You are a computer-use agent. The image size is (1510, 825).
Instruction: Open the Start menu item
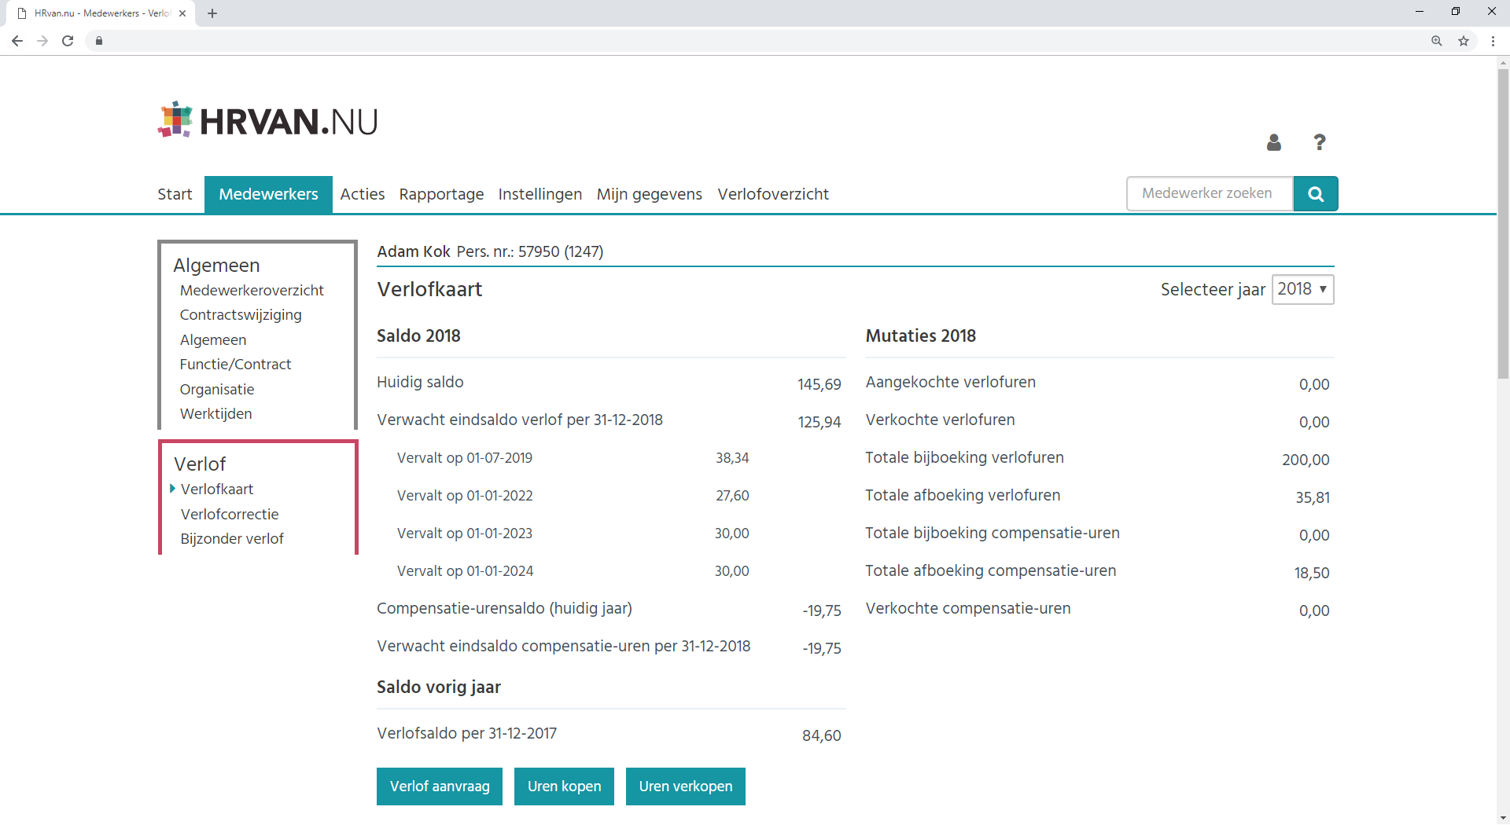tap(175, 194)
